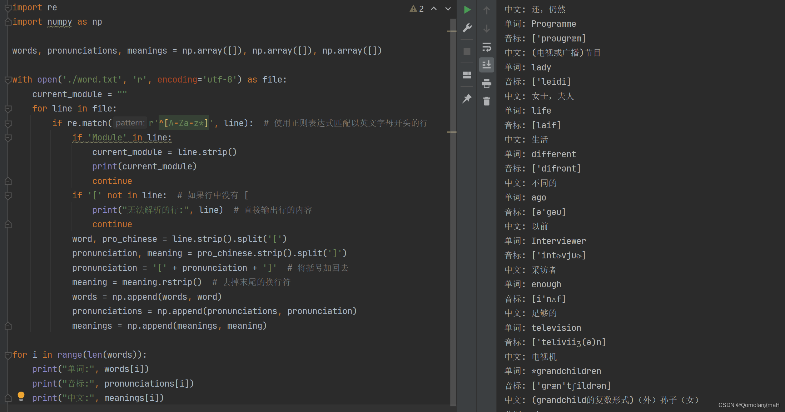Click console line '单词: ago'

tap(525, 198)
